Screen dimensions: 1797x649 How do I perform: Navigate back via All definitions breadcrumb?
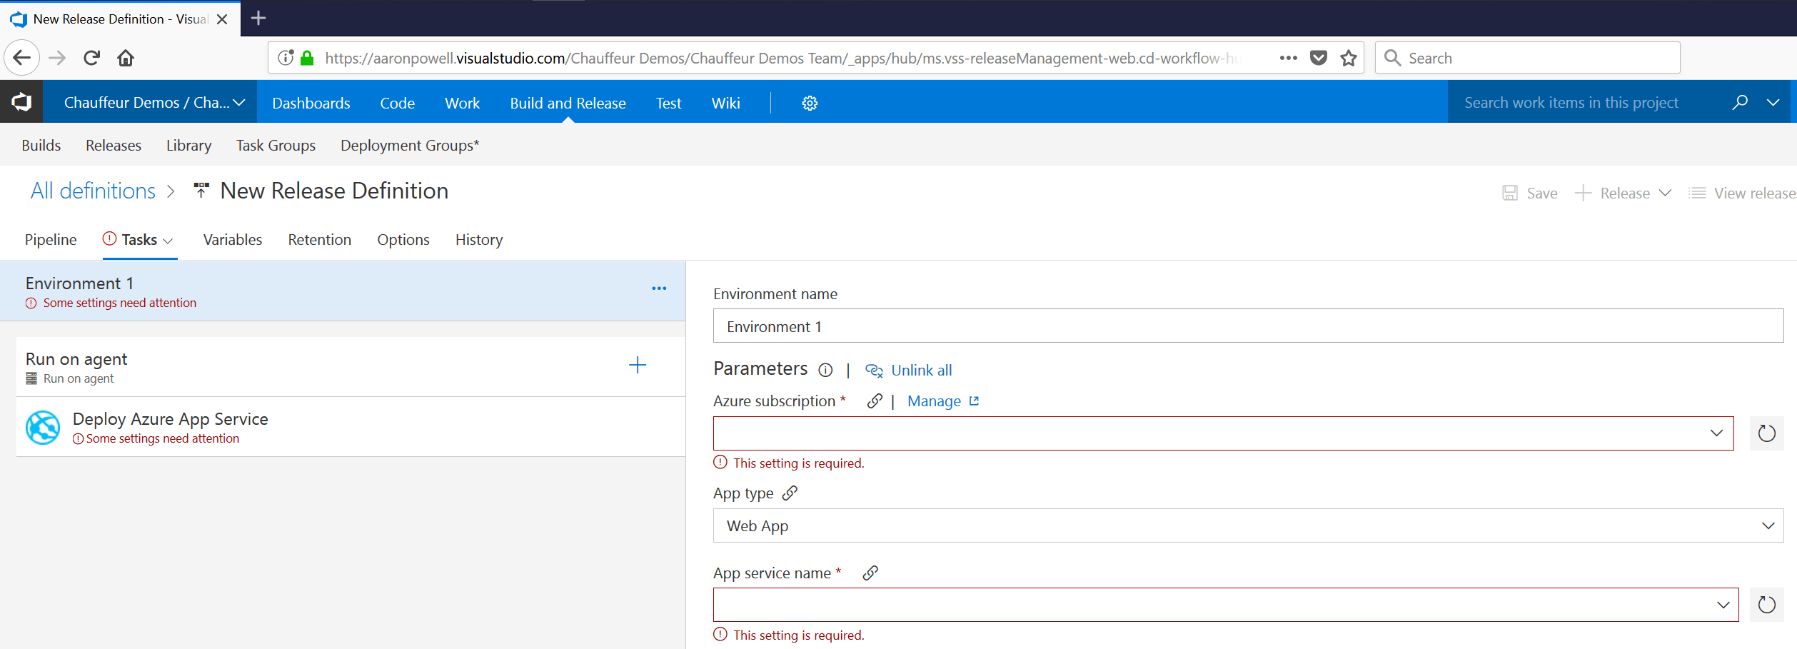pyautogui.click(x=93, y=191)
